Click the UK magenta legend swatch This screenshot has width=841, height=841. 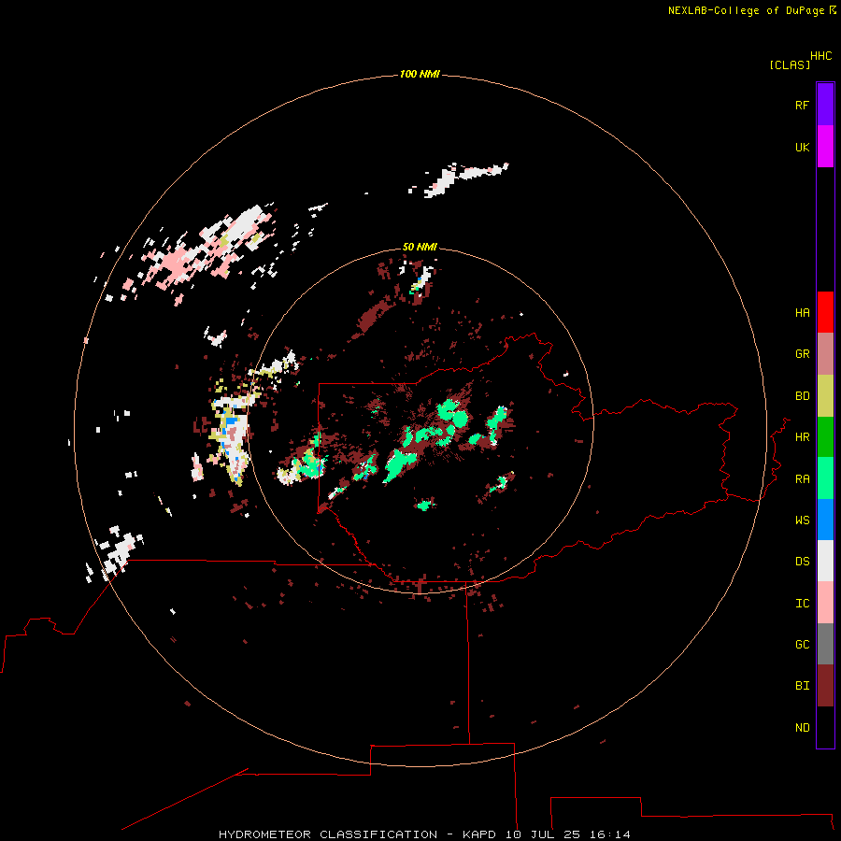[x=825, y=147]
